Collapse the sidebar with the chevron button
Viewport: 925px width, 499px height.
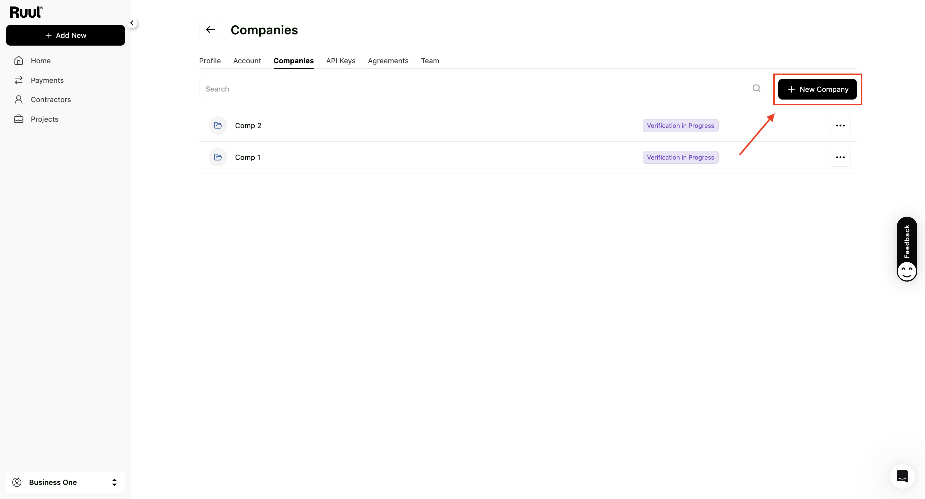[x=132, y=23]
